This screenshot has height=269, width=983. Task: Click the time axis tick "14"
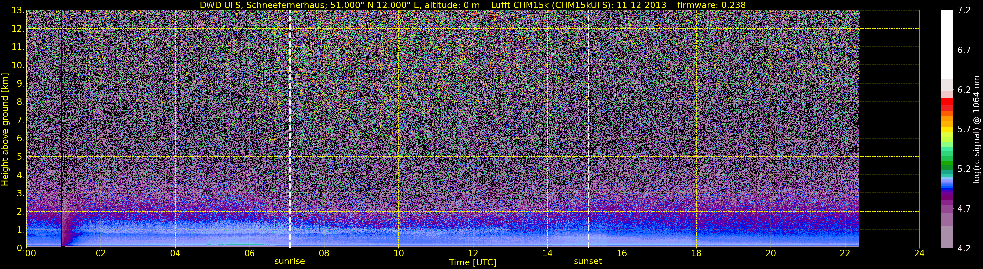click(547, 254)
